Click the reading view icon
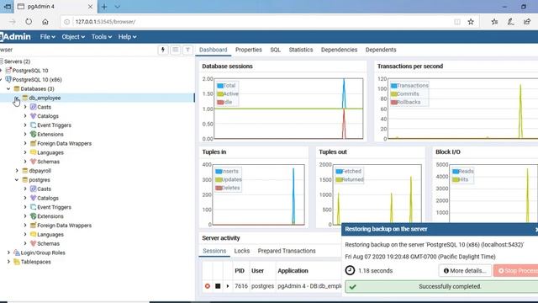538x303 pixels. pos(457,22)
